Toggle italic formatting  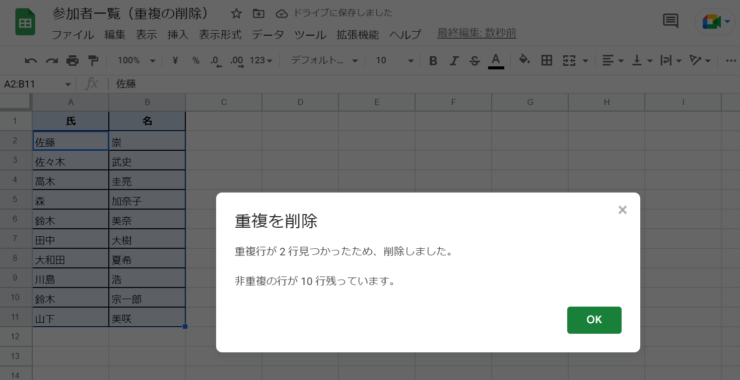click(454, 60)
